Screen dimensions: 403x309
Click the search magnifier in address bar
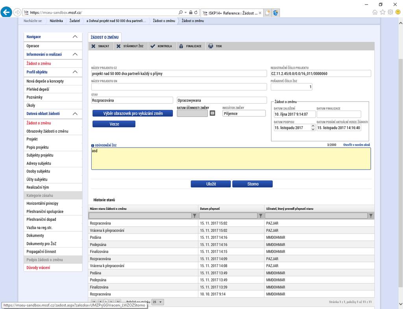[x=181, y=12]
